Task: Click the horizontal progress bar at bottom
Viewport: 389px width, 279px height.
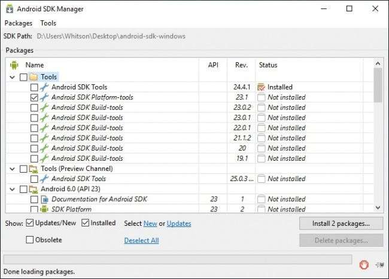Action: (x=178, y=259)
